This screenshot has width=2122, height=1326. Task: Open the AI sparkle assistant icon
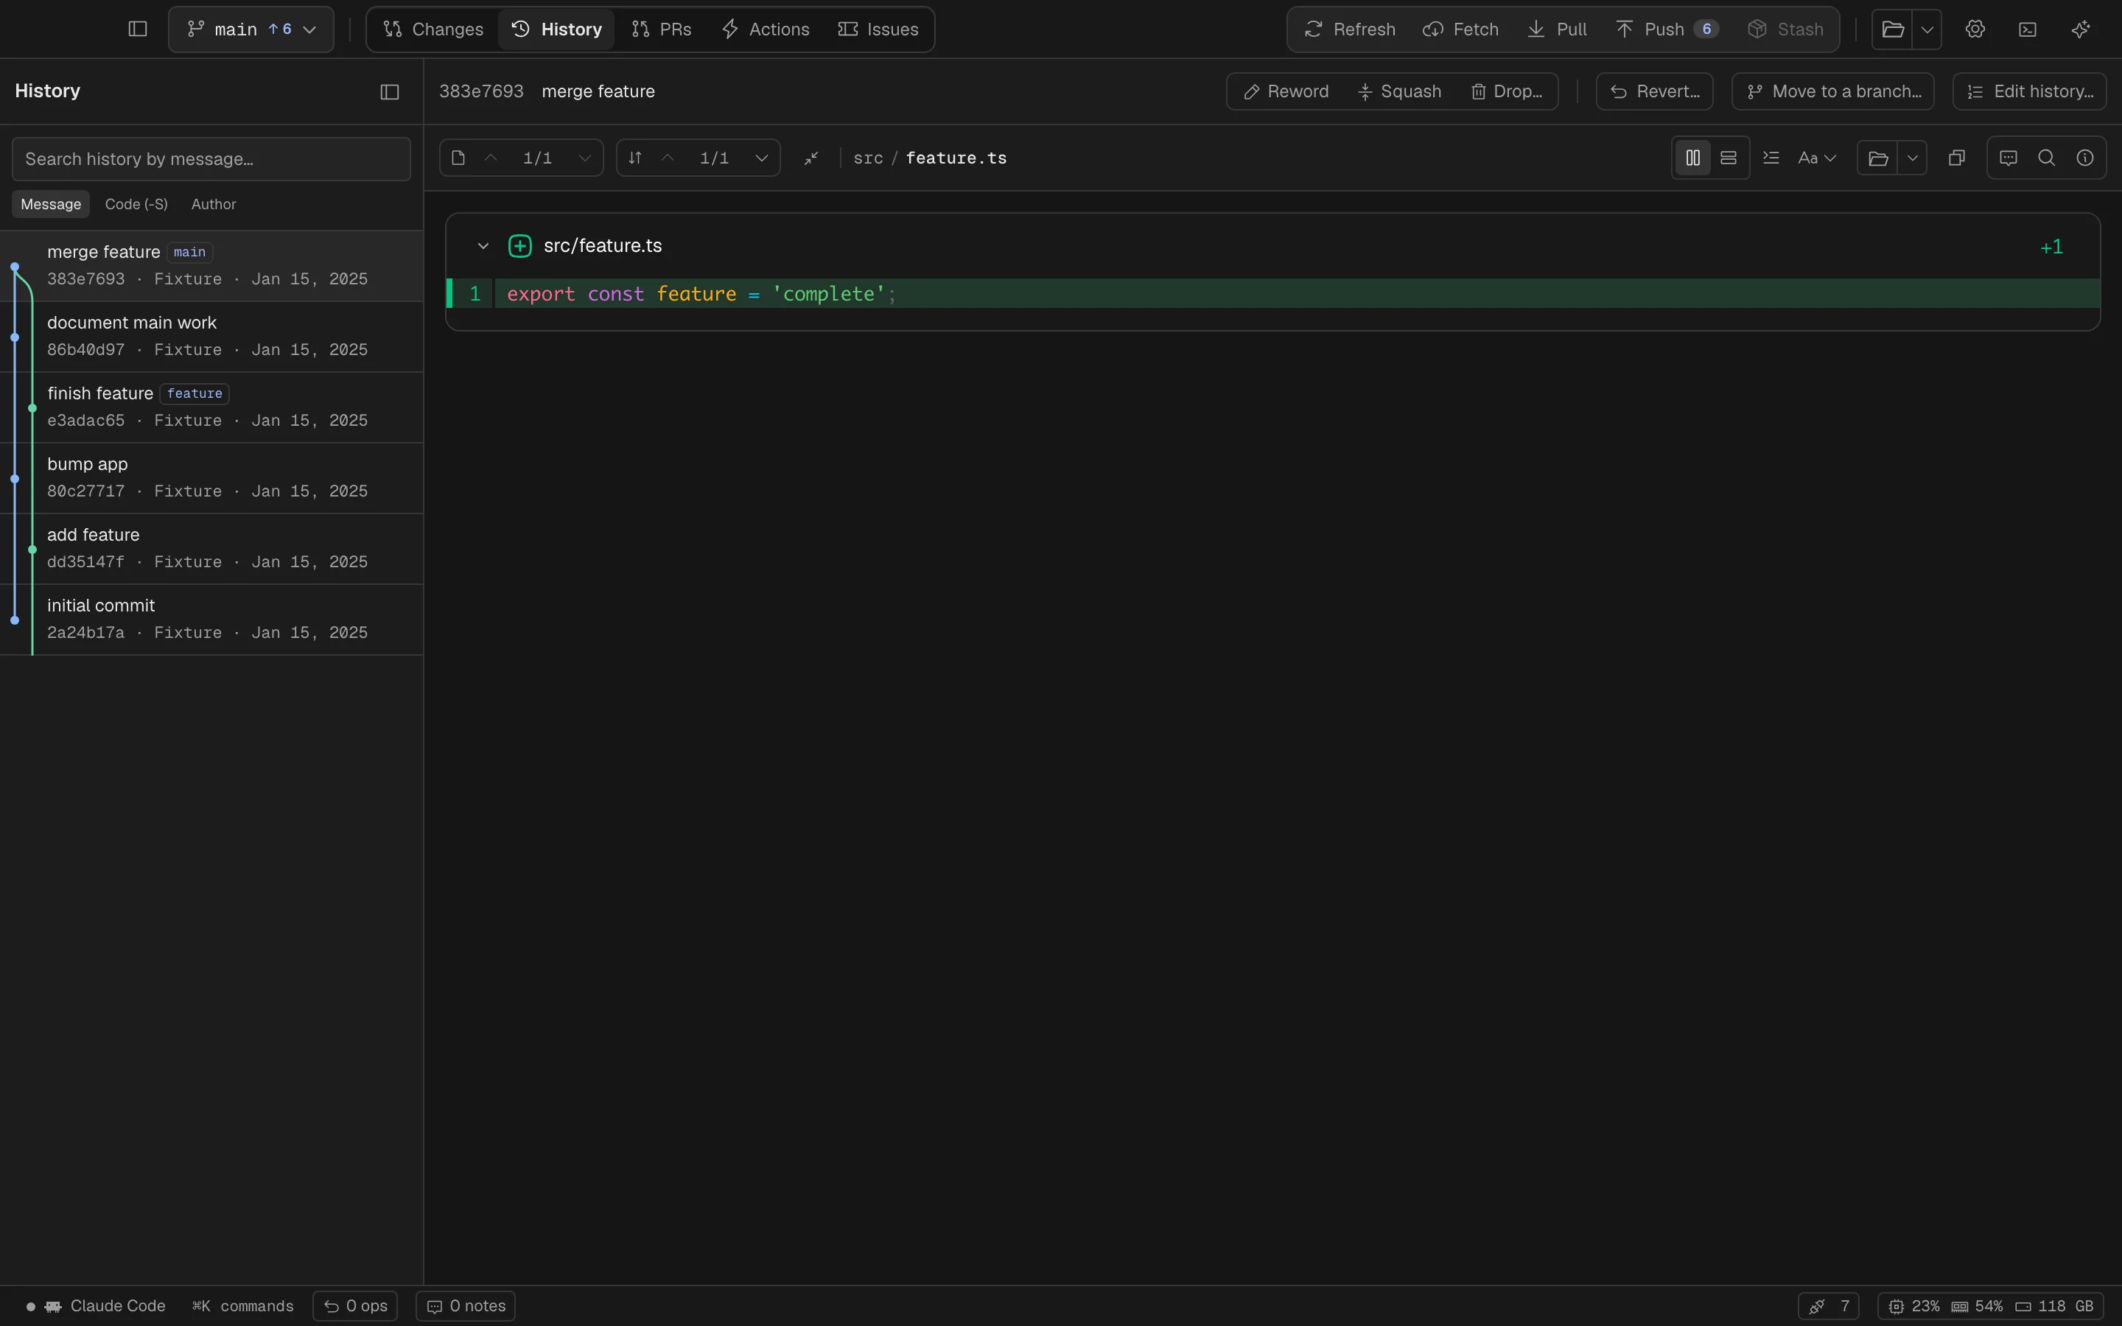click(x=2080, y=29)
